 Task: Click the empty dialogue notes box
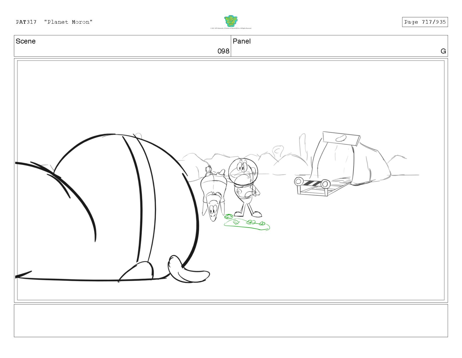231,321
